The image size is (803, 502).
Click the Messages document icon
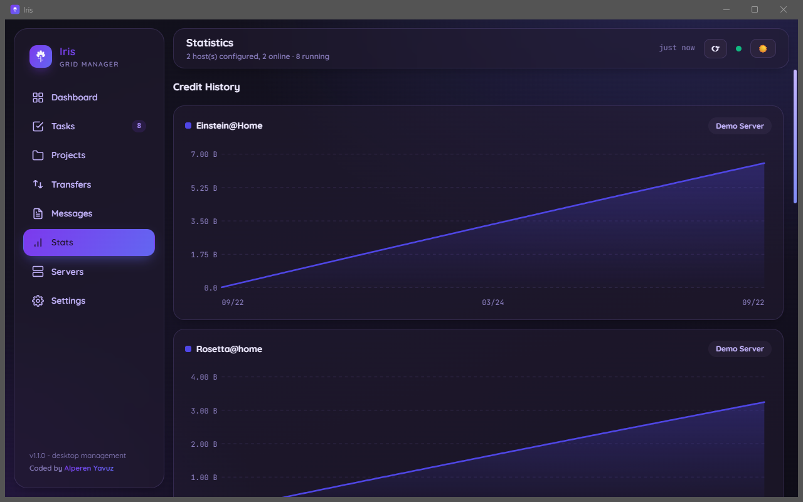(38, 213)
